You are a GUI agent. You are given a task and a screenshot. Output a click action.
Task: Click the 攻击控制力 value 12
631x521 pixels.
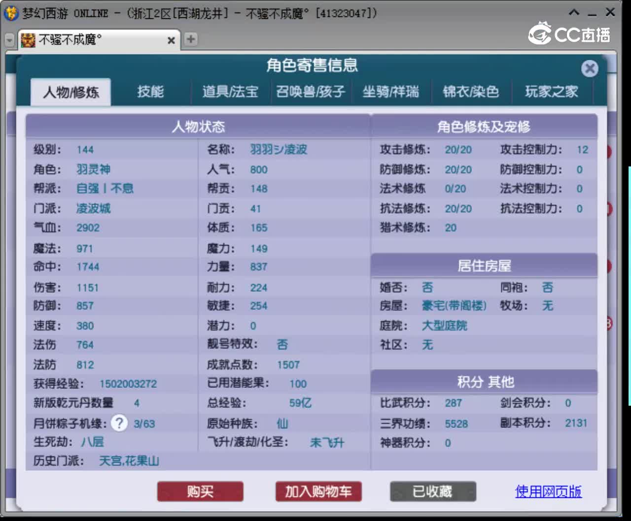[582, 150]
